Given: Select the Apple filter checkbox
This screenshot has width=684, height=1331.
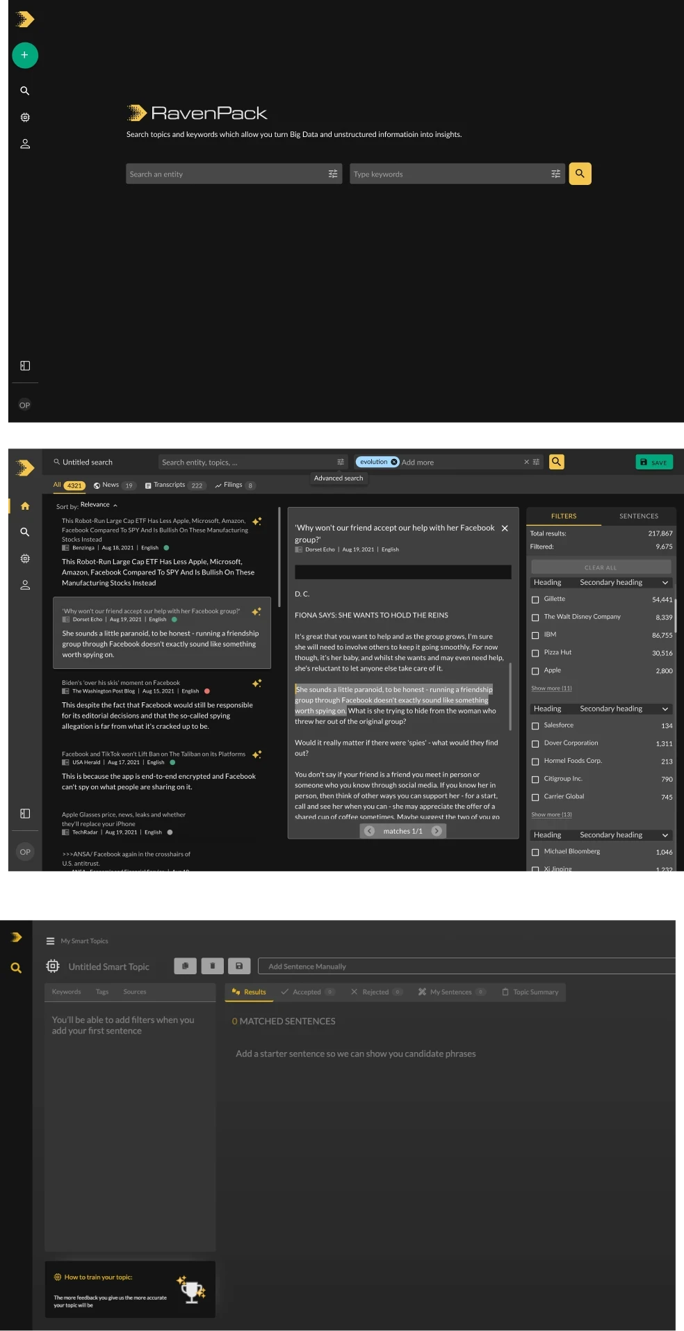Looking at the screenshot, I should 535,671.
